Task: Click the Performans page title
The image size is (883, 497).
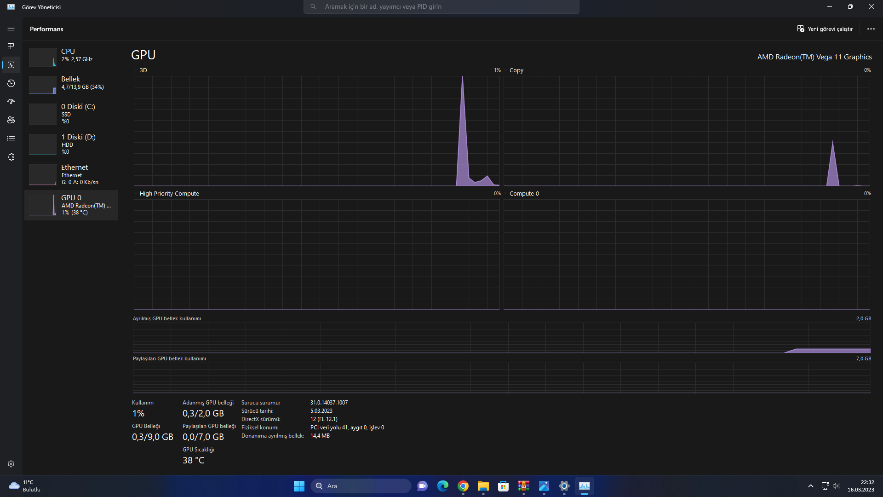Action: 46,29
